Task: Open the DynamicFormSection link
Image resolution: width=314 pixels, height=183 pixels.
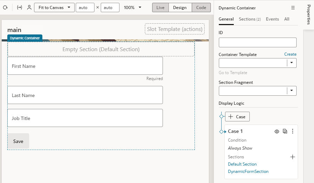Action: (x=248, y=172)
